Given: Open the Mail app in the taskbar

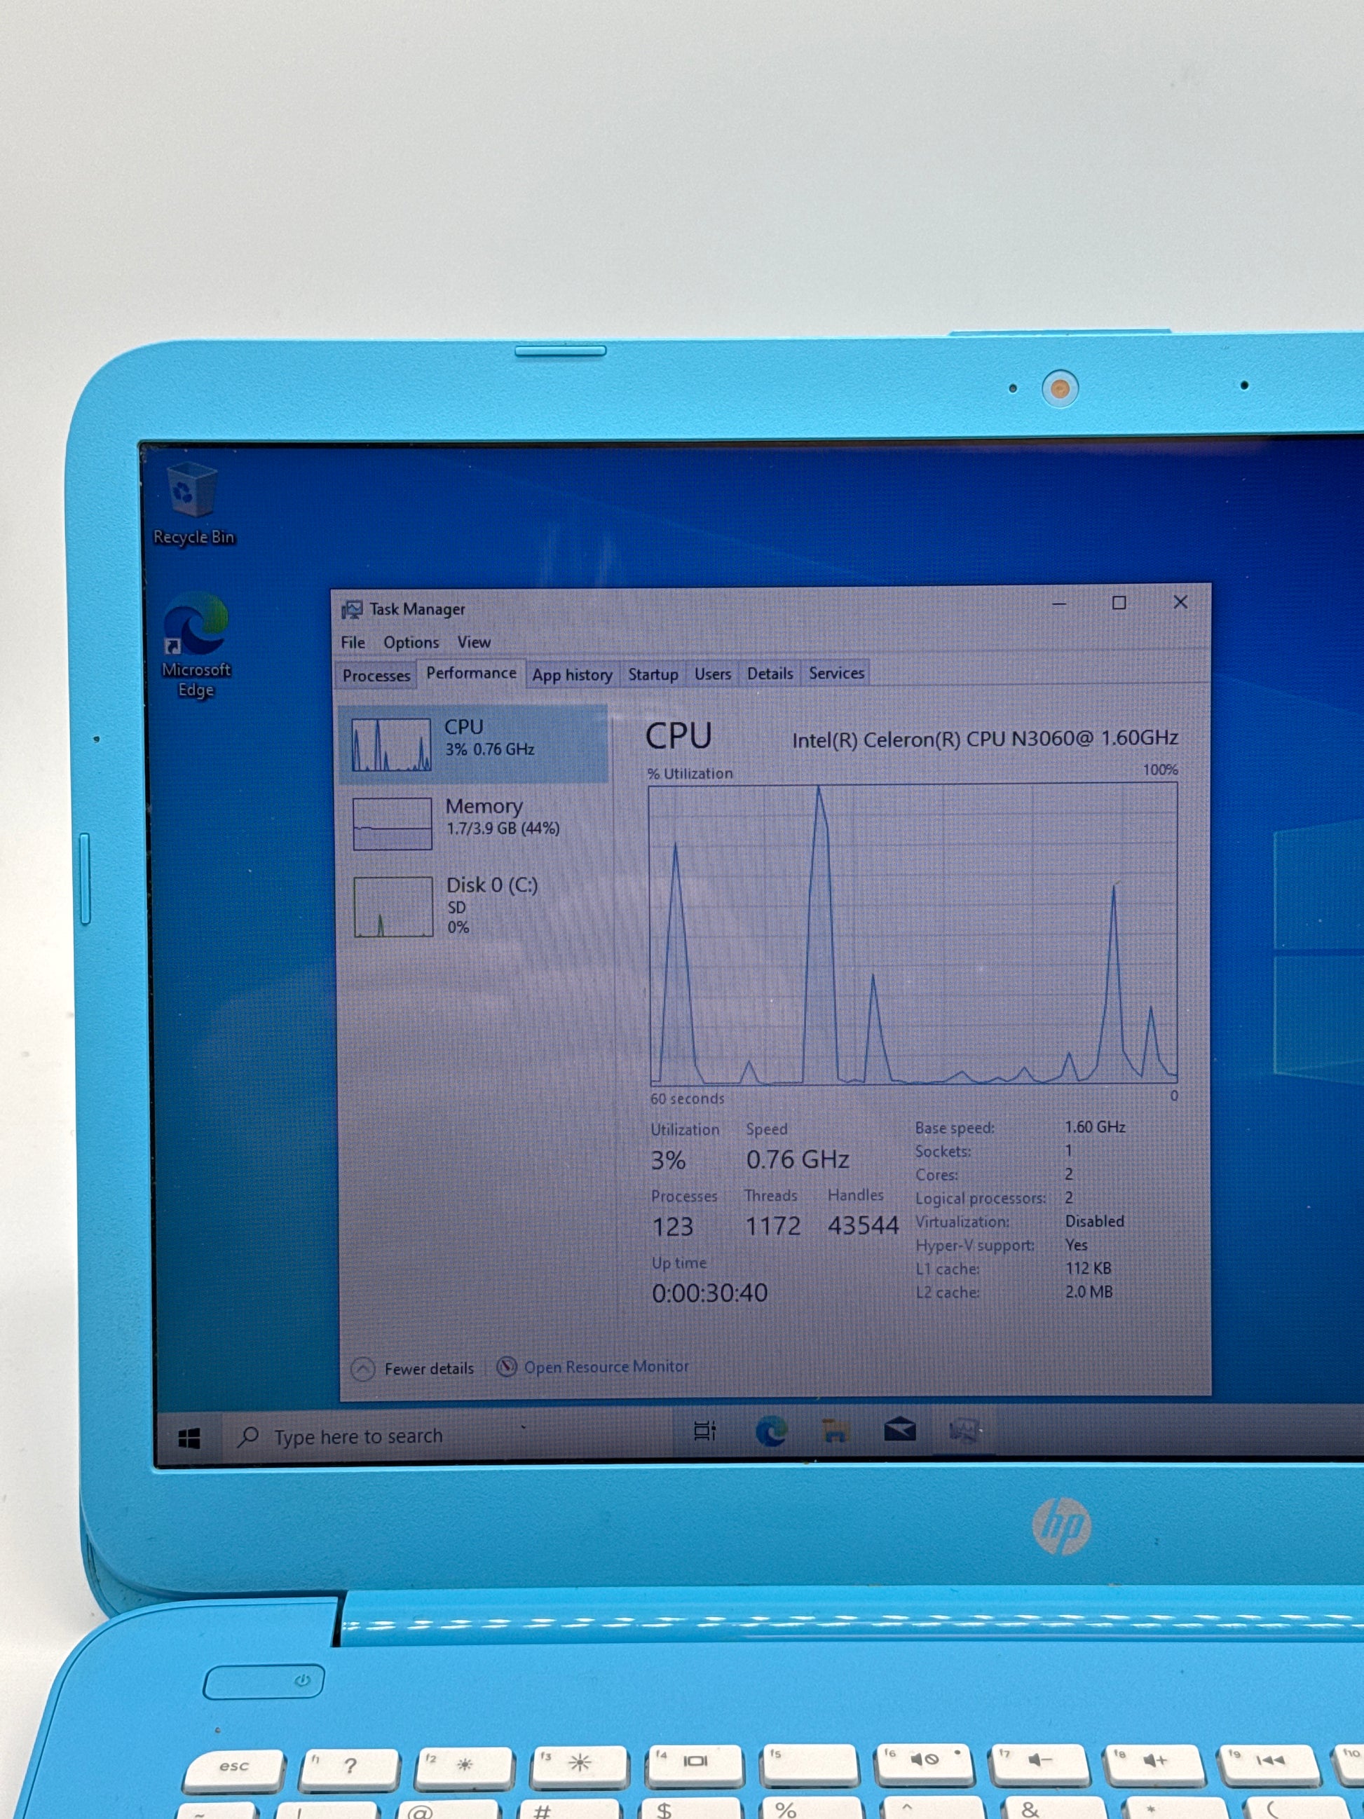Looking at the screenshot, I should [899, 1431].
